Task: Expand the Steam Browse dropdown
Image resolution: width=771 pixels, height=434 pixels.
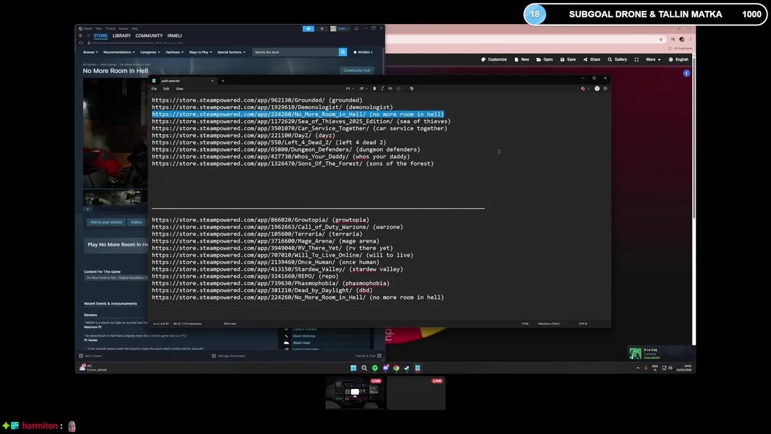Action: click(x=90, y=52)
